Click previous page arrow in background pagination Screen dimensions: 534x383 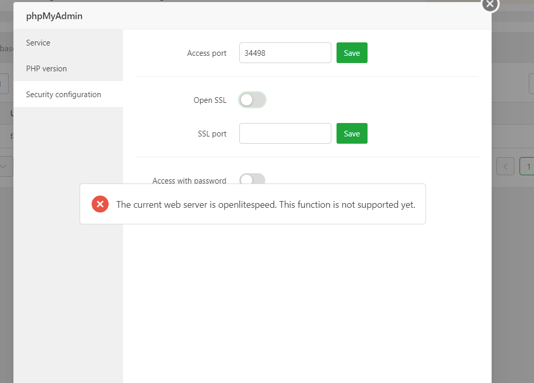tap(505, 166)
